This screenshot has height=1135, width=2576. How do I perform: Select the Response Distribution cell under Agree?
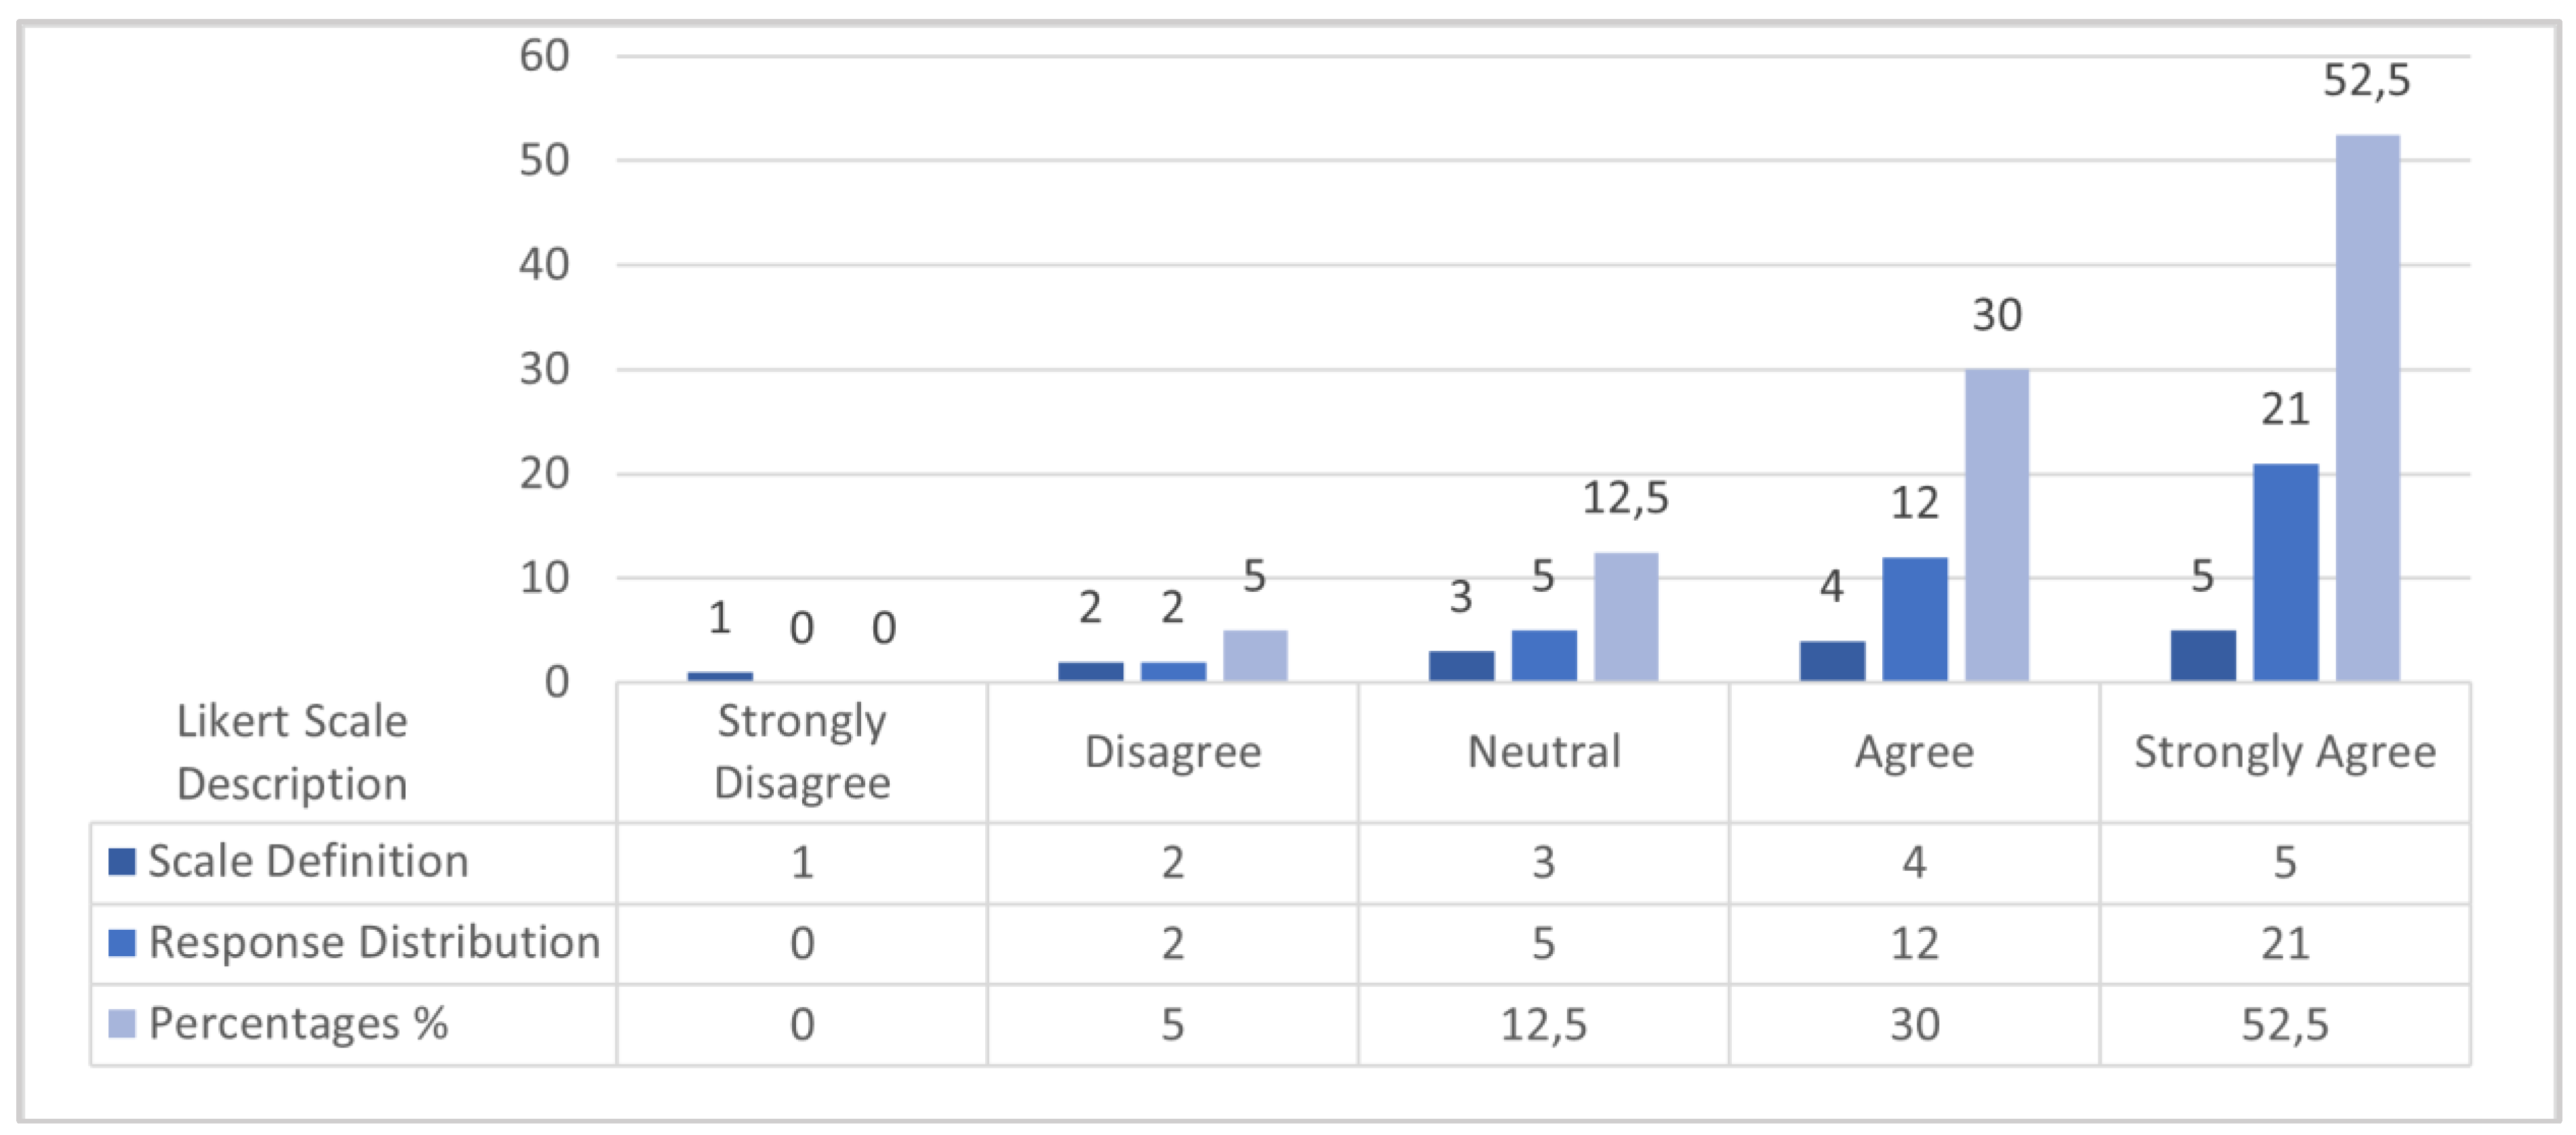(x=1914, y=943)
